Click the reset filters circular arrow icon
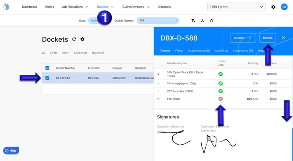 pos(211,21)
